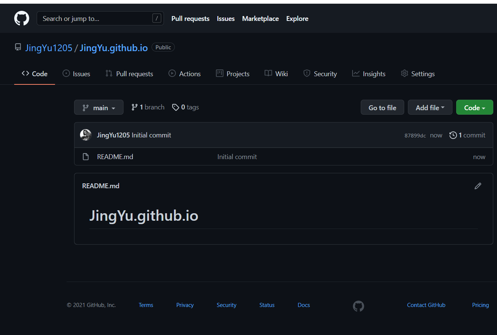This screenshot has width=497, height=335.
Task: Click the Public visibility badge
Action: 163,47
